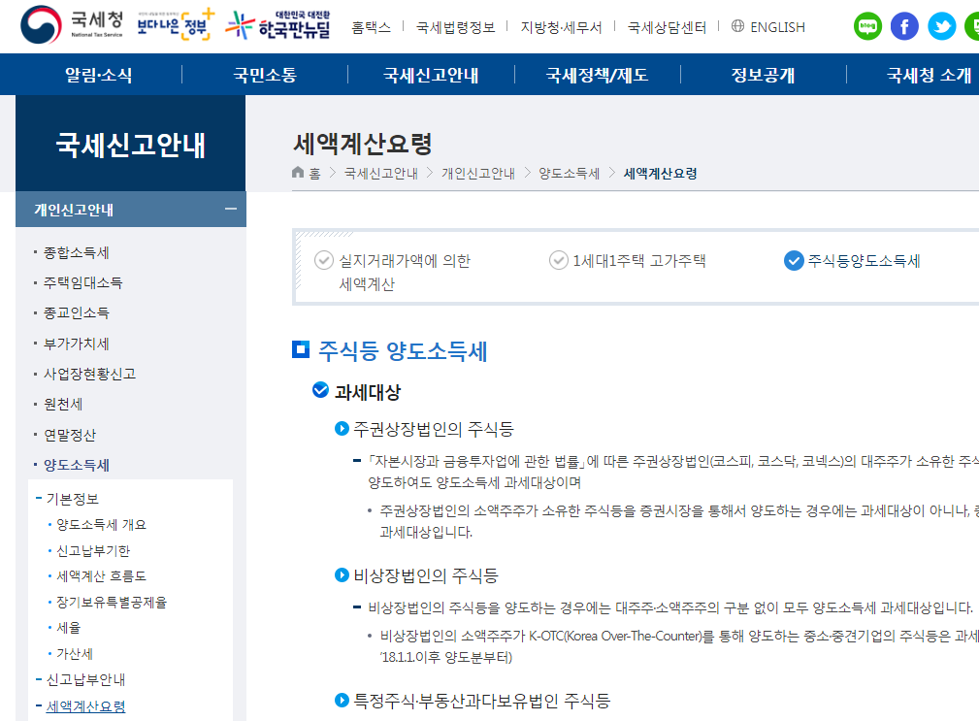Open the 정보공개 main menu
Image resolution: width=979 pixels, height=721 pixels.
[763, 75]
